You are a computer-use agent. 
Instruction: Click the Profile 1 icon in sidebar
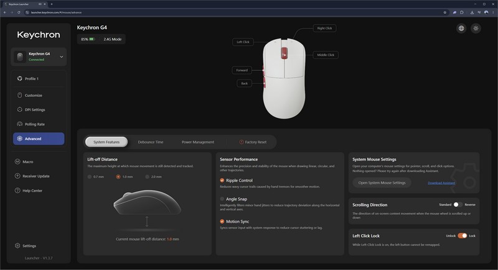20,78
